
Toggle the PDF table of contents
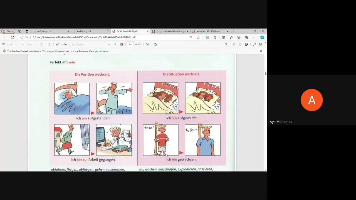click(x=4, y=44)
